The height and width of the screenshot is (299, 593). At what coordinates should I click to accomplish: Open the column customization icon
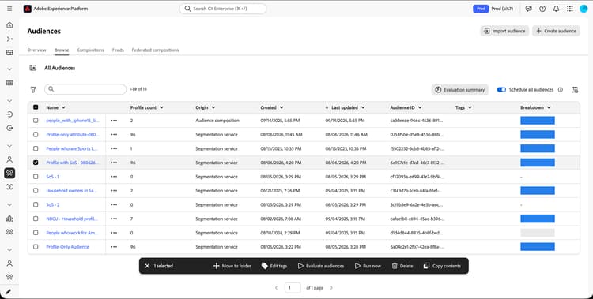point(575,89)
